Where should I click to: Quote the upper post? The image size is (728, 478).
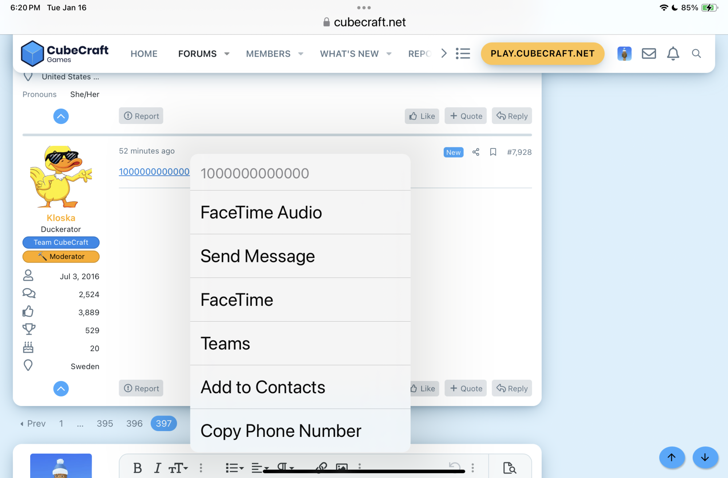point(466,116)
